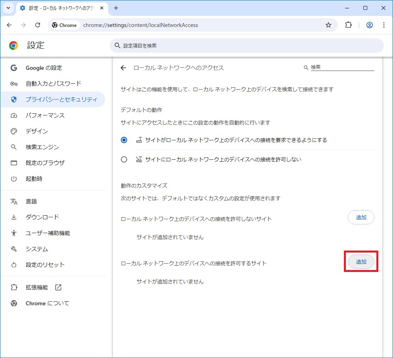Click the Chrome extensions puzzle icon in toolbar
Viewport: 393px width, 358px height.
[348, 25]
